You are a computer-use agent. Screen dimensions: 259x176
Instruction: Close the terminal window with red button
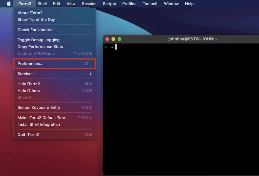[107, 39]
